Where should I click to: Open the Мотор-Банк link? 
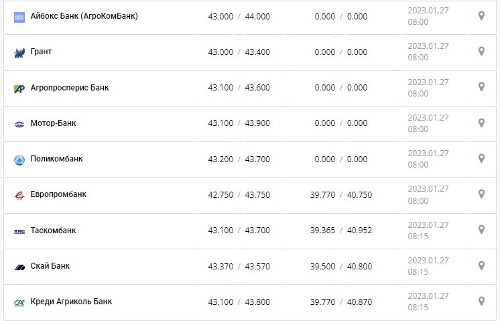pos(53,123)
